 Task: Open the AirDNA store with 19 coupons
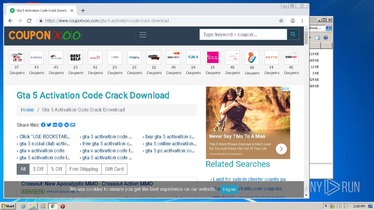point(37,57)
